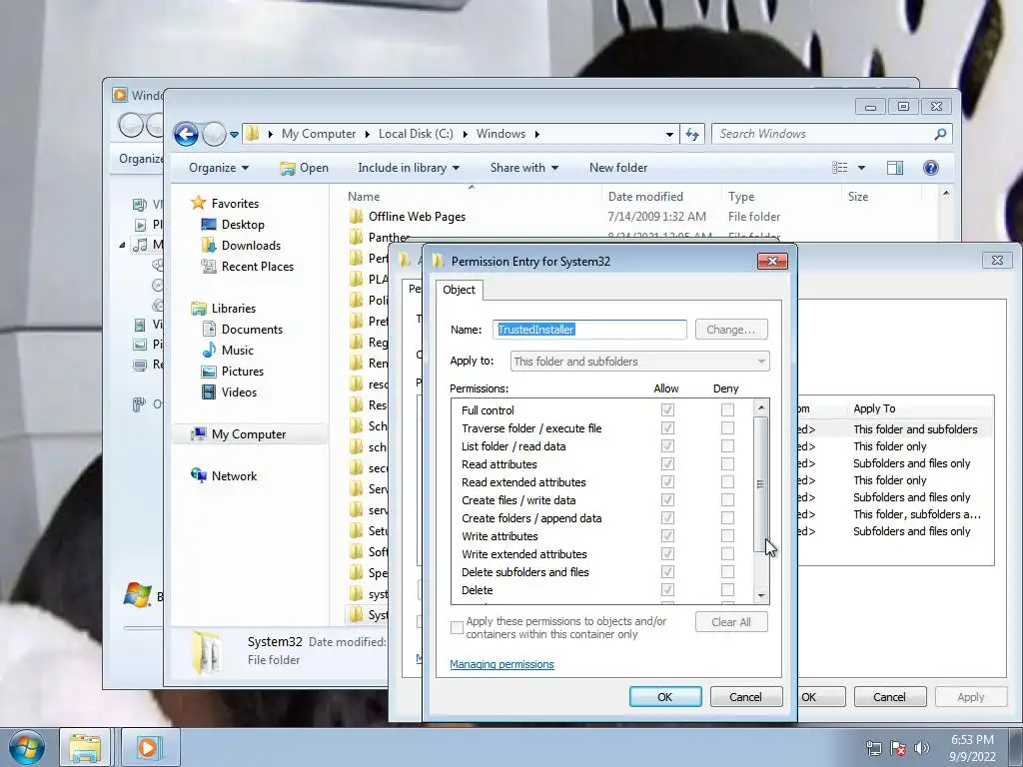Expand Share with menu
Image resolution: width=1023 pixels, height=767 pixels.
tap(523, 168)
